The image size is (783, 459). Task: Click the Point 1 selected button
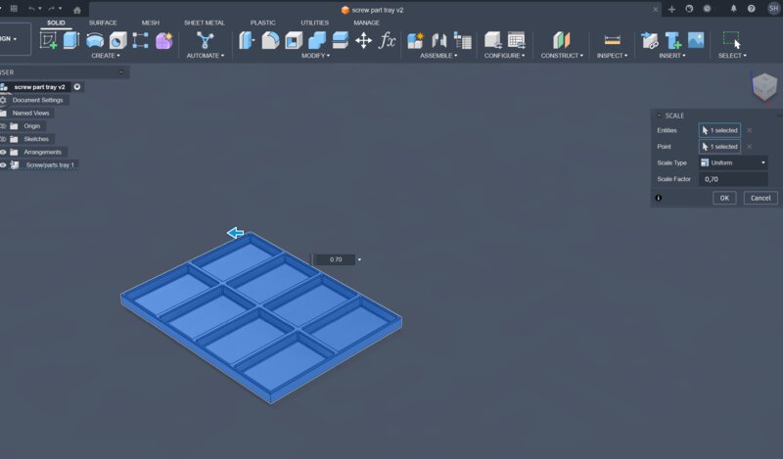(719, 147)
